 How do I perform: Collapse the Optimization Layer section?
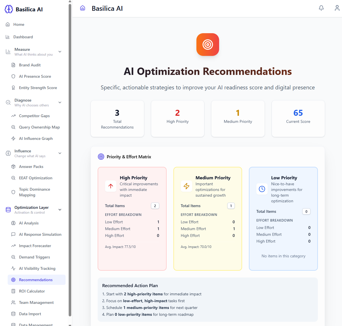click(60, 209)
